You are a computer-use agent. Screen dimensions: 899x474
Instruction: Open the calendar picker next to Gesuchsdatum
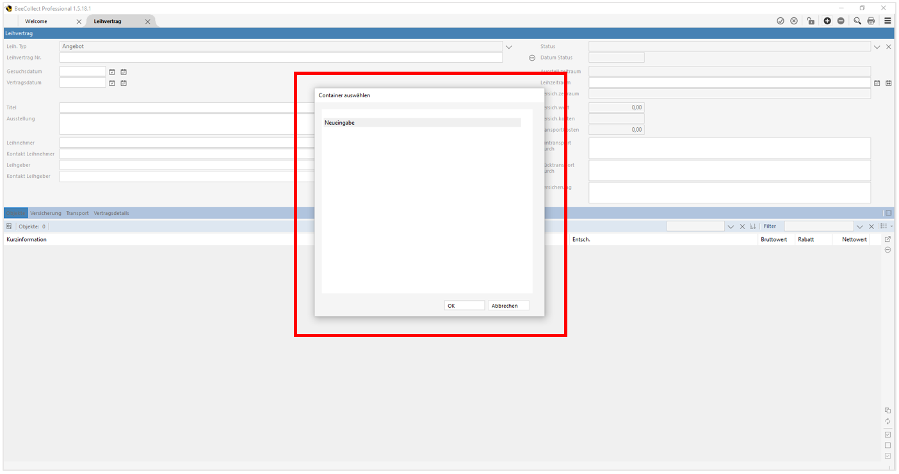click(111, 71)
